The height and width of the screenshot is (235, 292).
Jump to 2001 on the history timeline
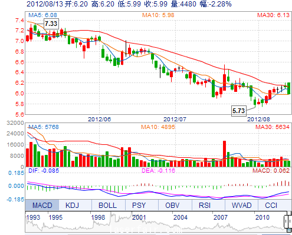coord(139,217)
